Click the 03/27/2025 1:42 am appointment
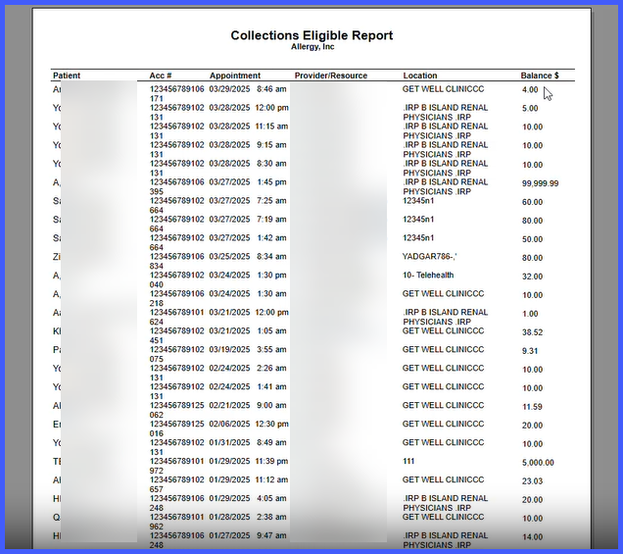The height and width of the screenshot is (554, 623). click(x=248, y=238)
